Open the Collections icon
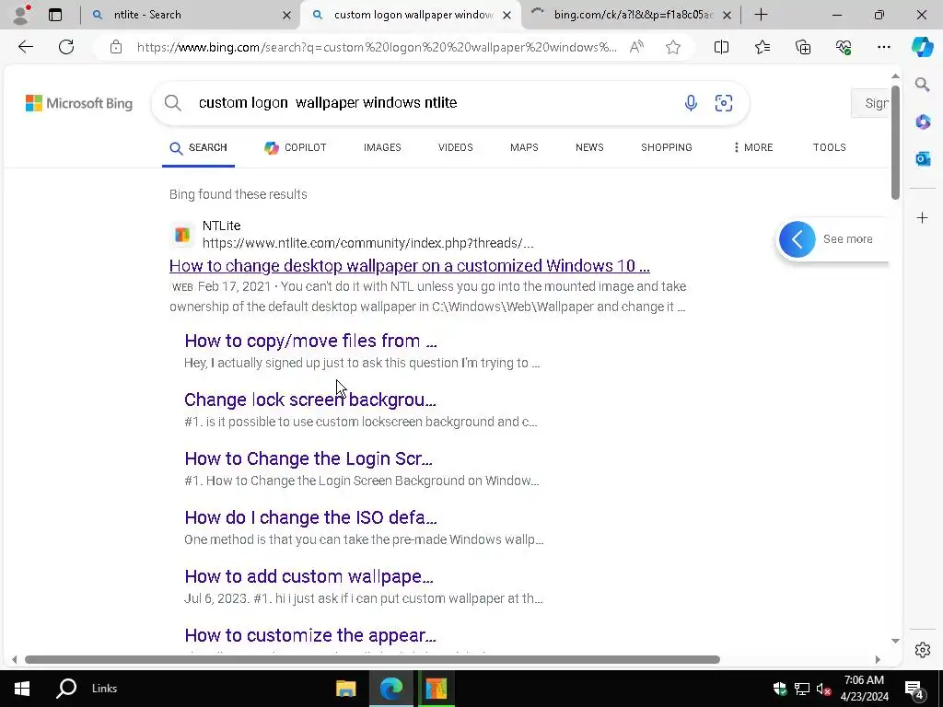 point(803,47)
